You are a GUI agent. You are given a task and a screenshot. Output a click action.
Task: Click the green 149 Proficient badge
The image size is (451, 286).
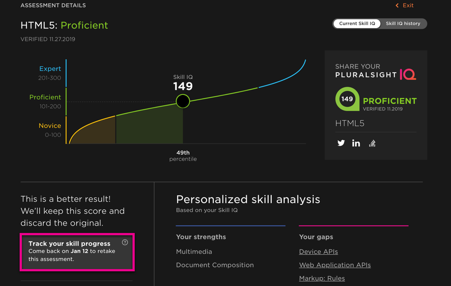pyautogui.click(x=348, y=99)
